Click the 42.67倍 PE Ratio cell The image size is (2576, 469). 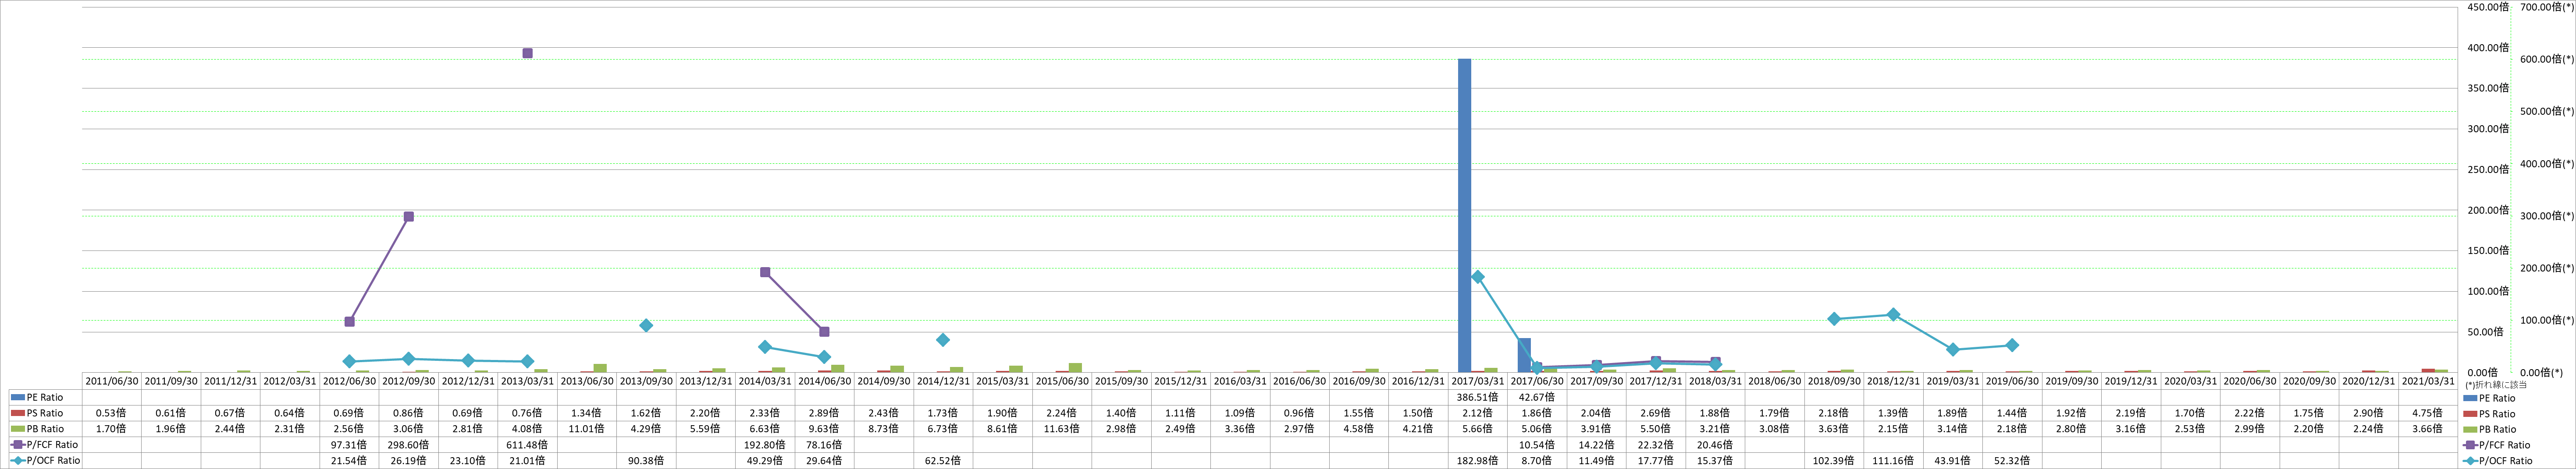pos(1537,397)
